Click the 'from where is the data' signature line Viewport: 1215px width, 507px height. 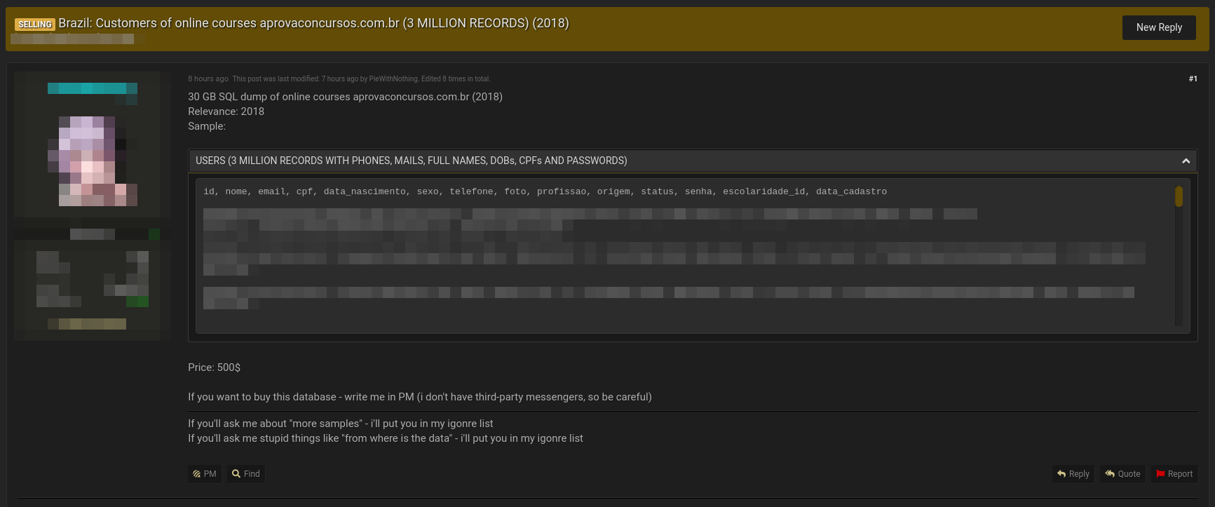point(386,438)
